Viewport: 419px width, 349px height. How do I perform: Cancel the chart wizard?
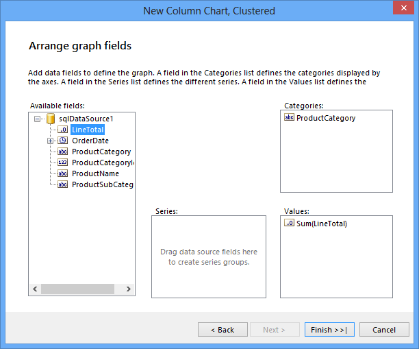tap(384, 330)
